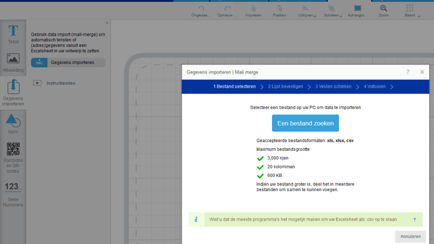Go to step 2 Lijst bevestigen

point(285,87)
